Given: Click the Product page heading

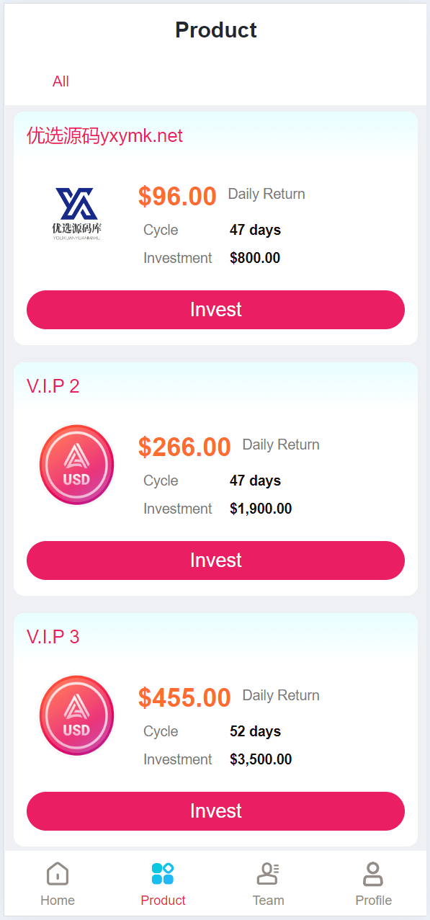Looking at the screenshot, I should tap(216, 30).
